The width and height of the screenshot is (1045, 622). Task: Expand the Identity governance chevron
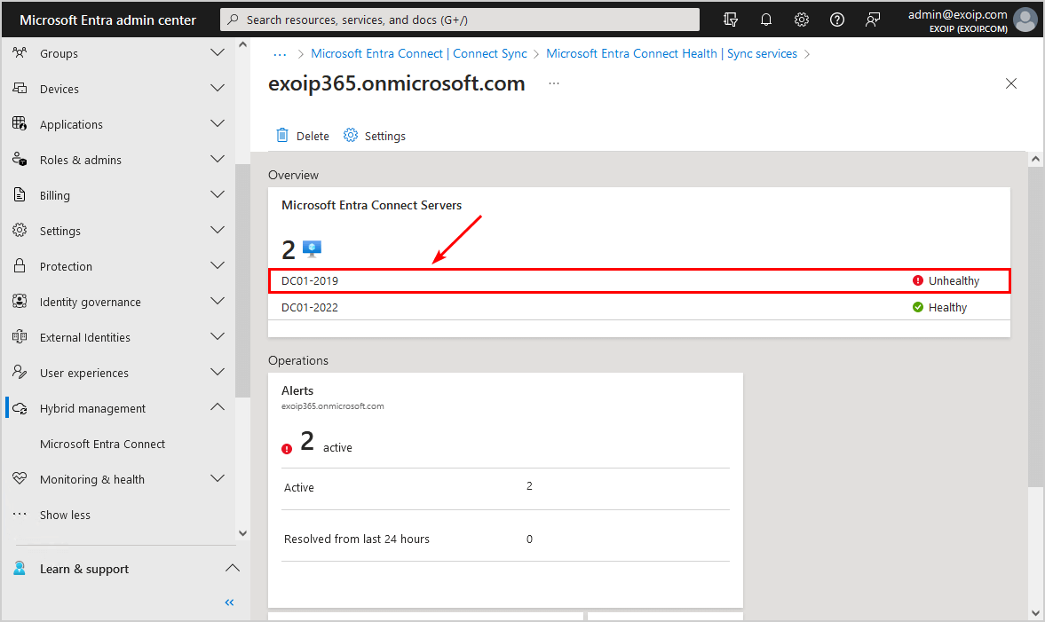tap(218, 300)
